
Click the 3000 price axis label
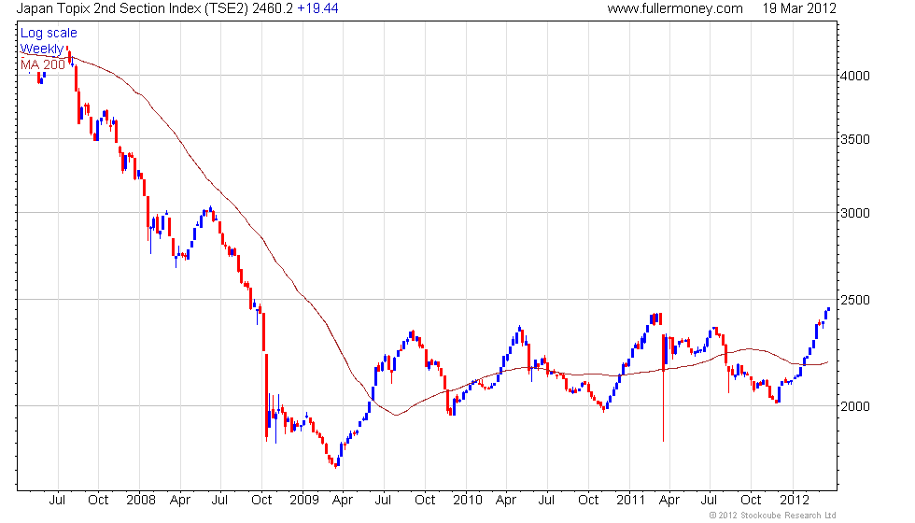pos(855,213)
